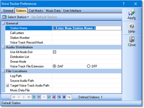Click the grayed asterisk goto-bookmark button
The width and height of the screenshot is (144, 108).
coord(69,97)
